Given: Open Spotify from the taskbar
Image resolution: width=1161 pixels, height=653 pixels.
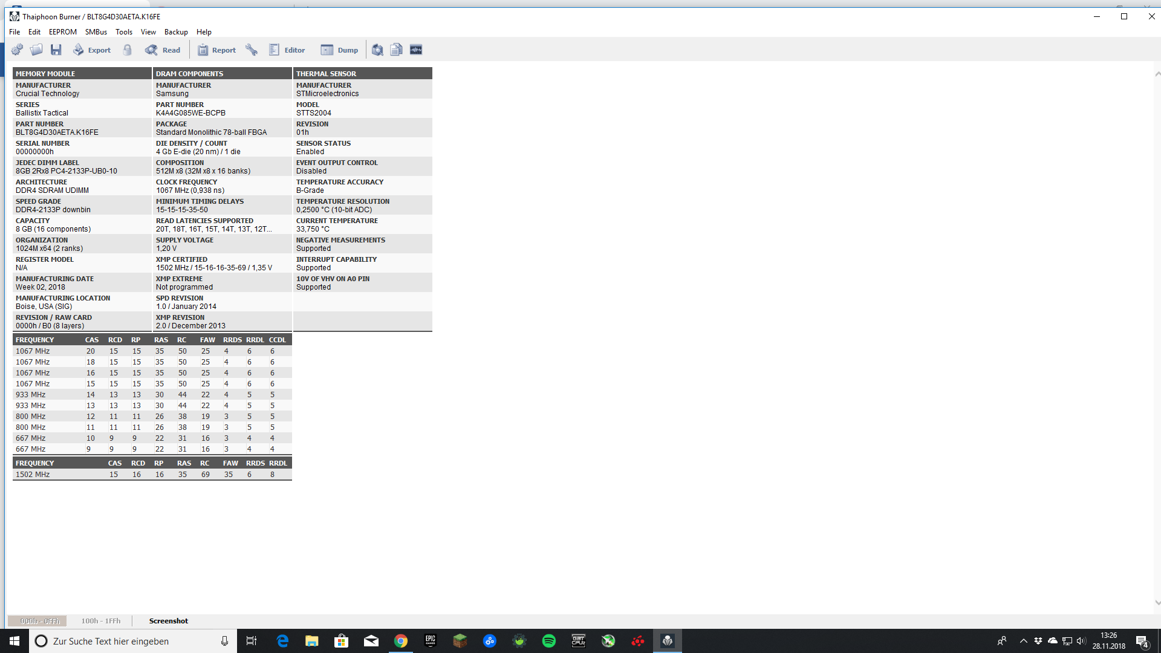Looking at the screenshot, I should coord(549,641).
